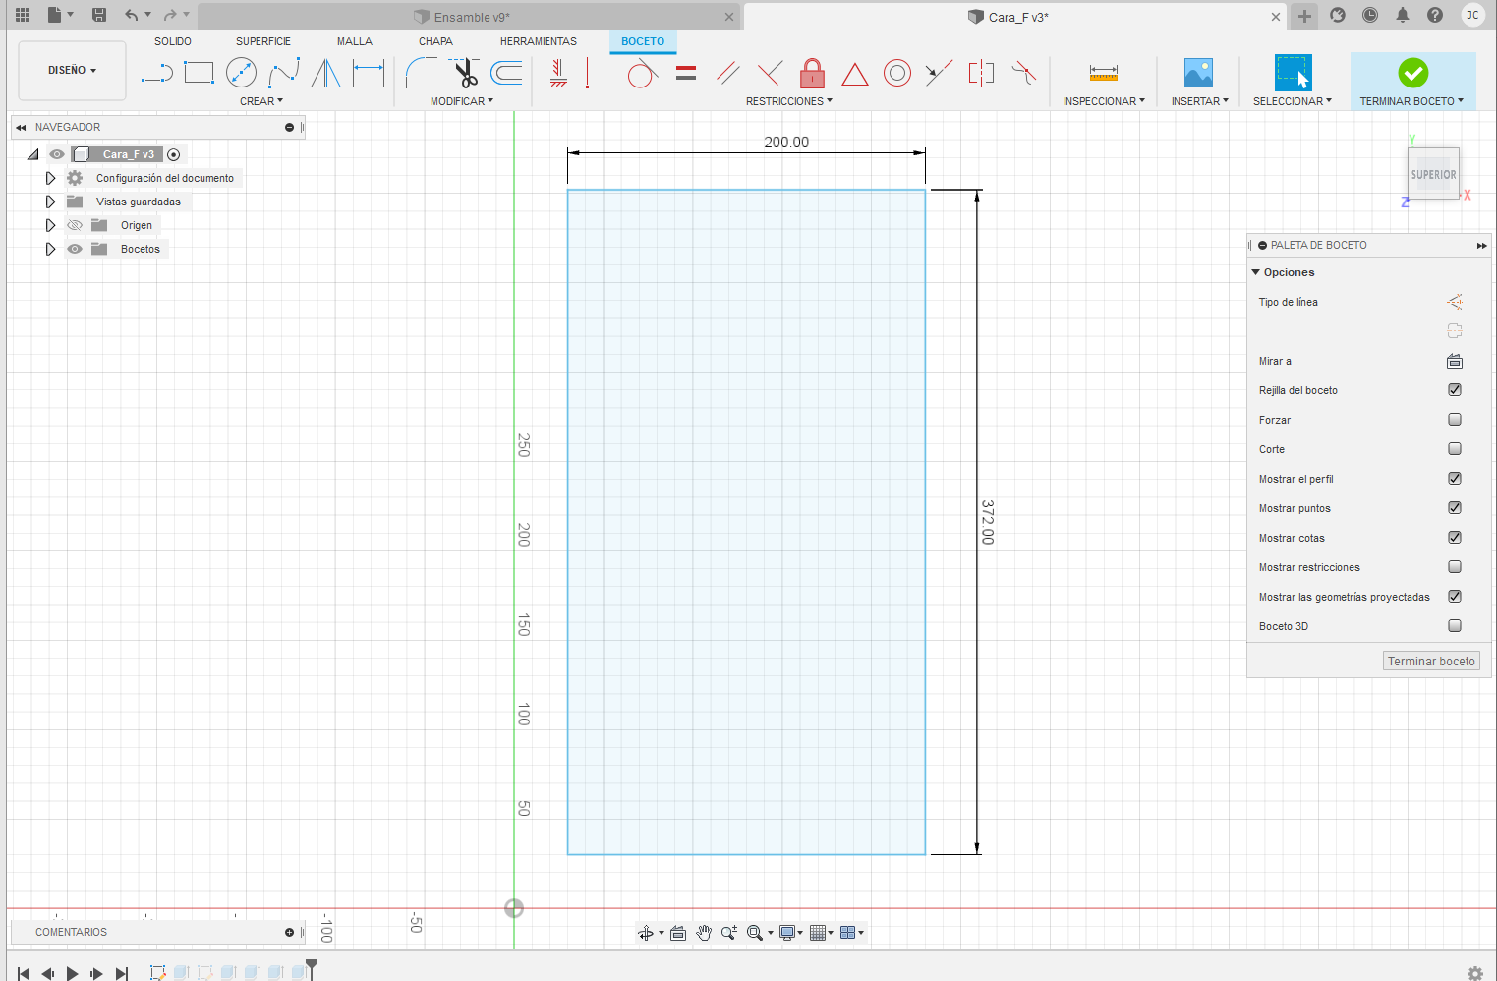Open the job status clock icon
Viewport: 1497px width, 981px height.
[1370, 15]
